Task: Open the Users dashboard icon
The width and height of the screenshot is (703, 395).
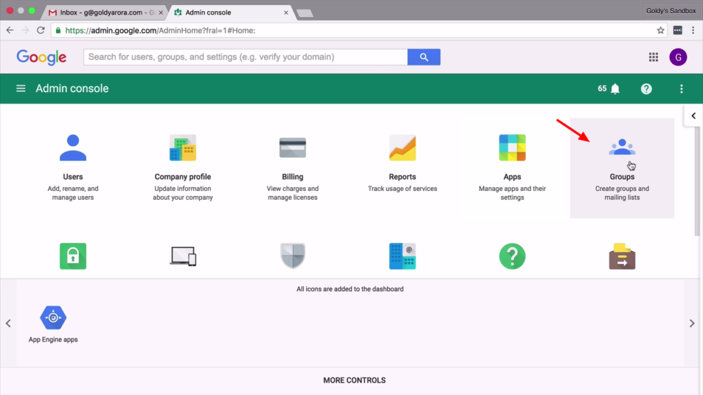Action: click(x=72, y=147)
